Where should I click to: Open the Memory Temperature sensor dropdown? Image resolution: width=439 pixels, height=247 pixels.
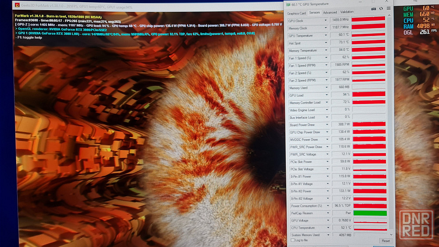point(326,50)
